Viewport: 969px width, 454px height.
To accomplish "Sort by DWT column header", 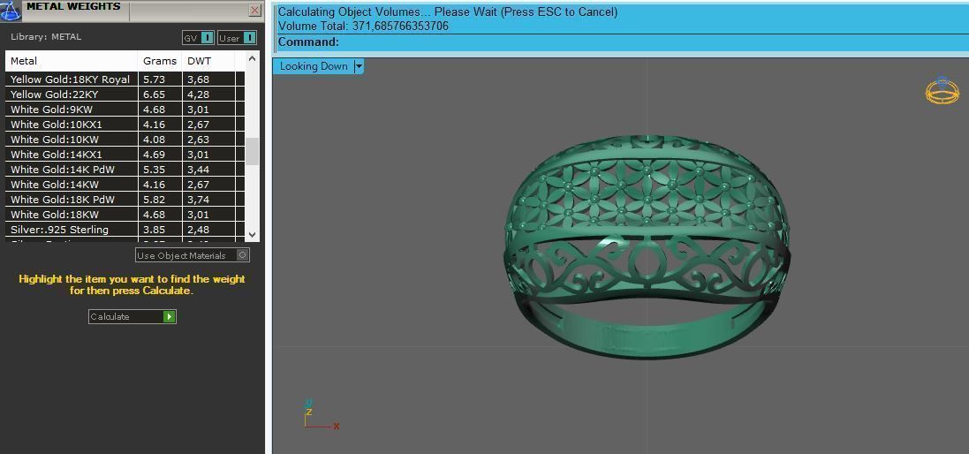I will click(x=208, y=61).
